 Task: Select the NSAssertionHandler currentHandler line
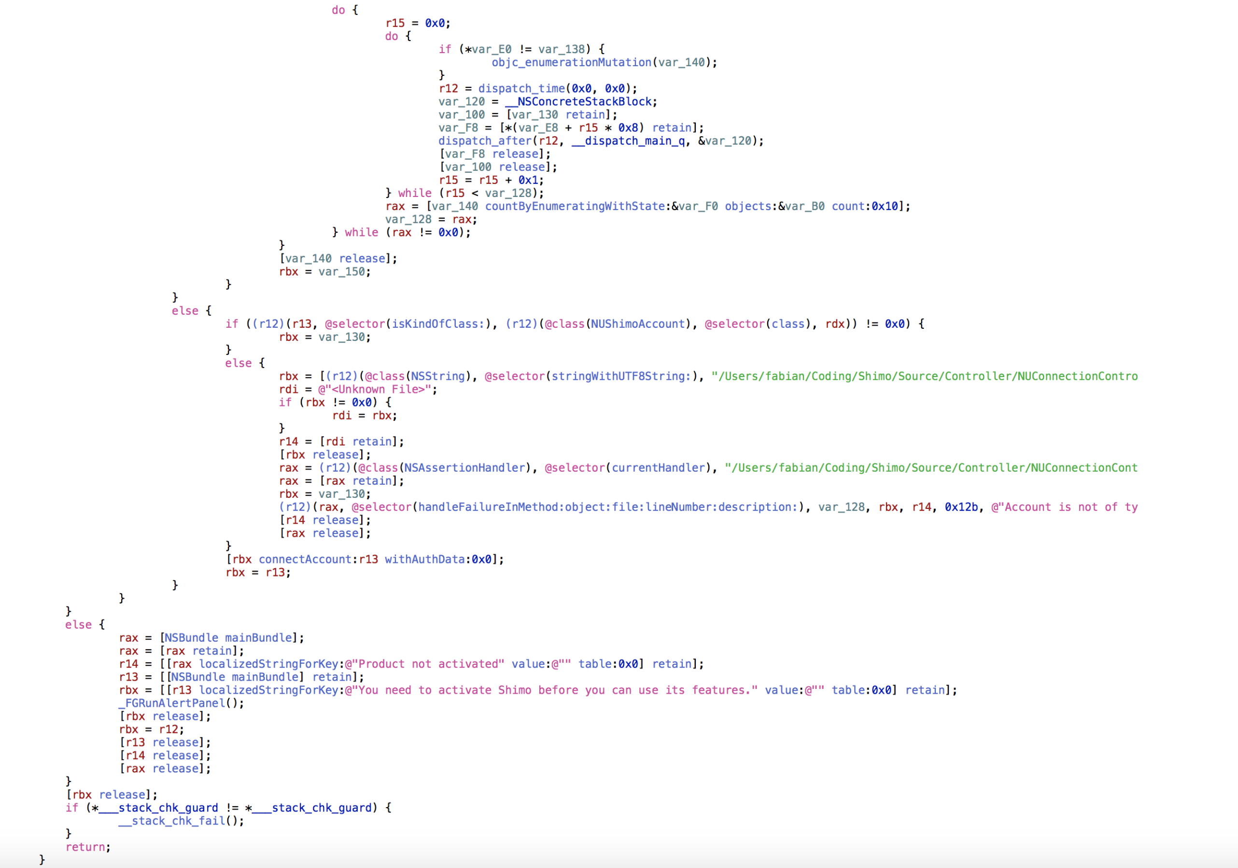click(x=708, y=468)
